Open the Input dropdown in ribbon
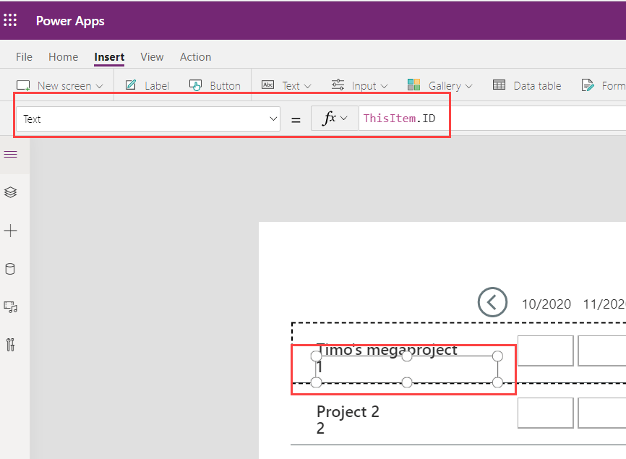Image resolution: width=626 pixels, height=459 pixels. [x=359, y=85]
